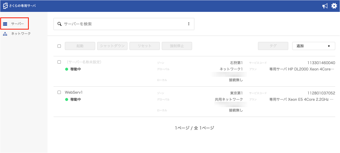Go to ネットワーク in the sidebar

point(21,34)
